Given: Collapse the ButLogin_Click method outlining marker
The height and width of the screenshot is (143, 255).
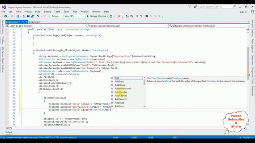Looking at the screenshot, I should point(21,50).
